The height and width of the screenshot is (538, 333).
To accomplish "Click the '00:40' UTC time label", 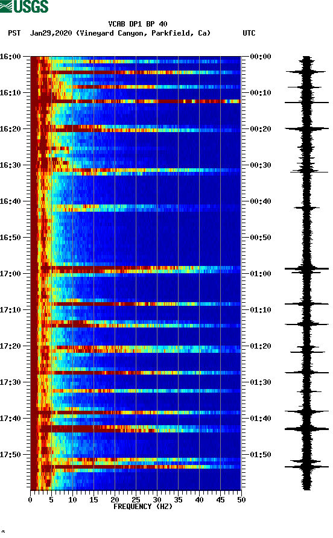I will tap(261, 201).
